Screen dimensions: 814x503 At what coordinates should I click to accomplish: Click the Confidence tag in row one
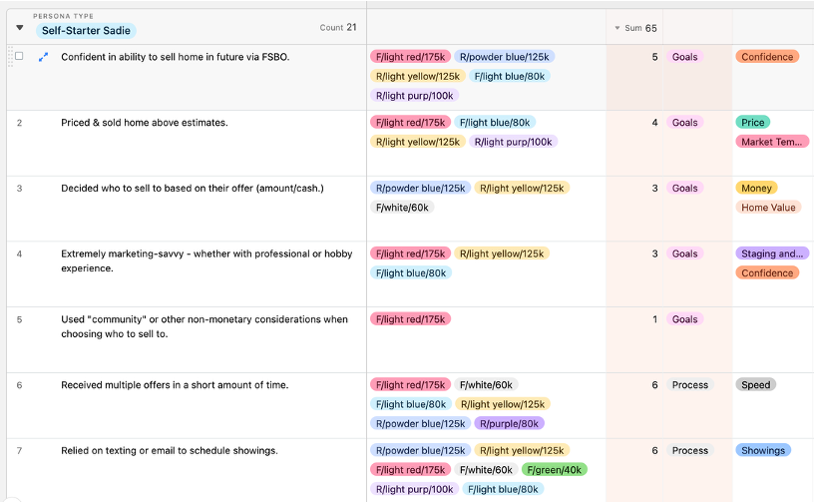click(767, 57)
